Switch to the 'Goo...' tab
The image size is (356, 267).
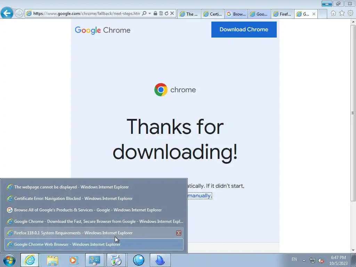pyautogui.click(x=259, y=14)
